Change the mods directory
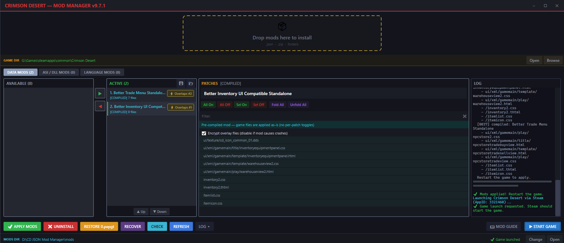The image size is (564, 243). point(535,239)
